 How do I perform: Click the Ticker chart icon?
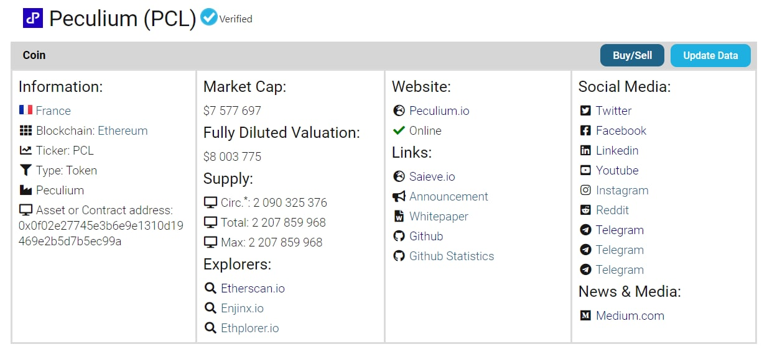point(26,150)
